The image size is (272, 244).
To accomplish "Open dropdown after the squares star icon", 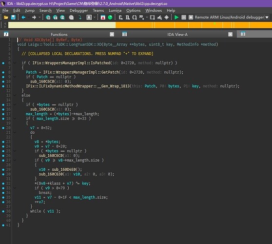I will 147,18.
